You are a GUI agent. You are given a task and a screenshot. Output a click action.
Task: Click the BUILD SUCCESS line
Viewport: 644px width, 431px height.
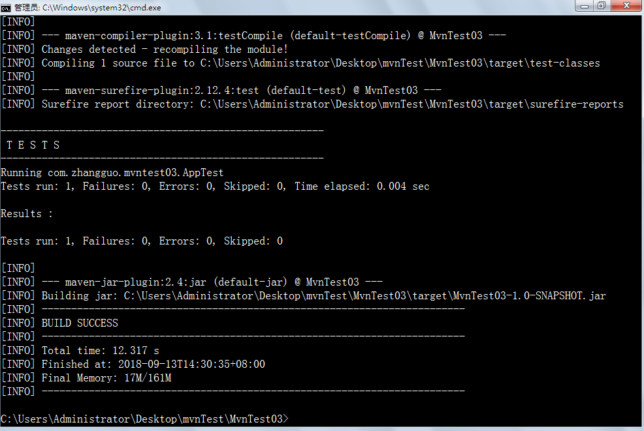[x=80, y=323]
